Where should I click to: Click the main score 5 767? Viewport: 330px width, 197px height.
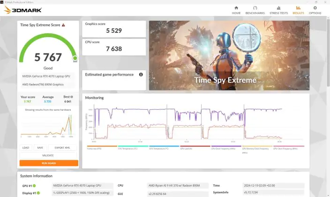point(48,57)
